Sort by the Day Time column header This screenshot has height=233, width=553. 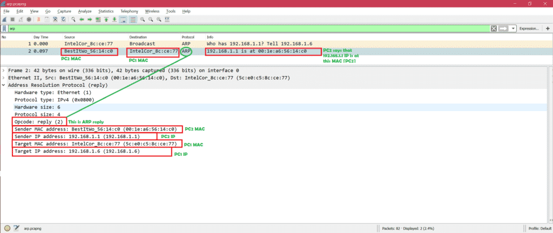coord(48,37)
